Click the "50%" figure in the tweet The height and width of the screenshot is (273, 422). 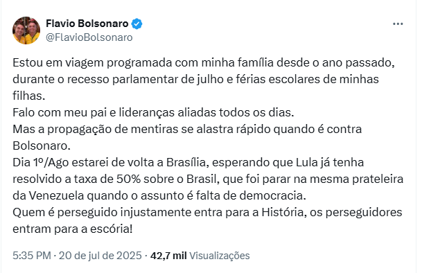coord(129,179)
